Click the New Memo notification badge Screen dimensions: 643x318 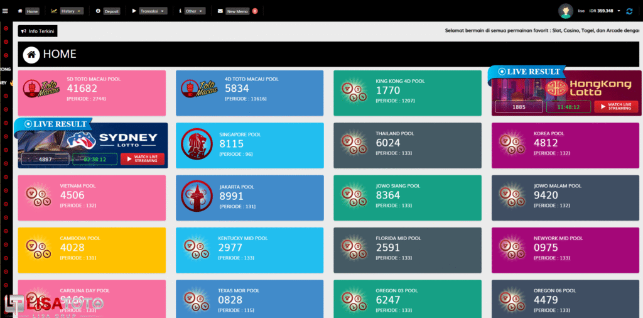tap(255, 11)
